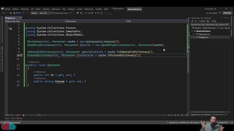Screen dimensions: 234x131
Task: Open the Liste d'erreurs tab
Action: coord(16,118)
